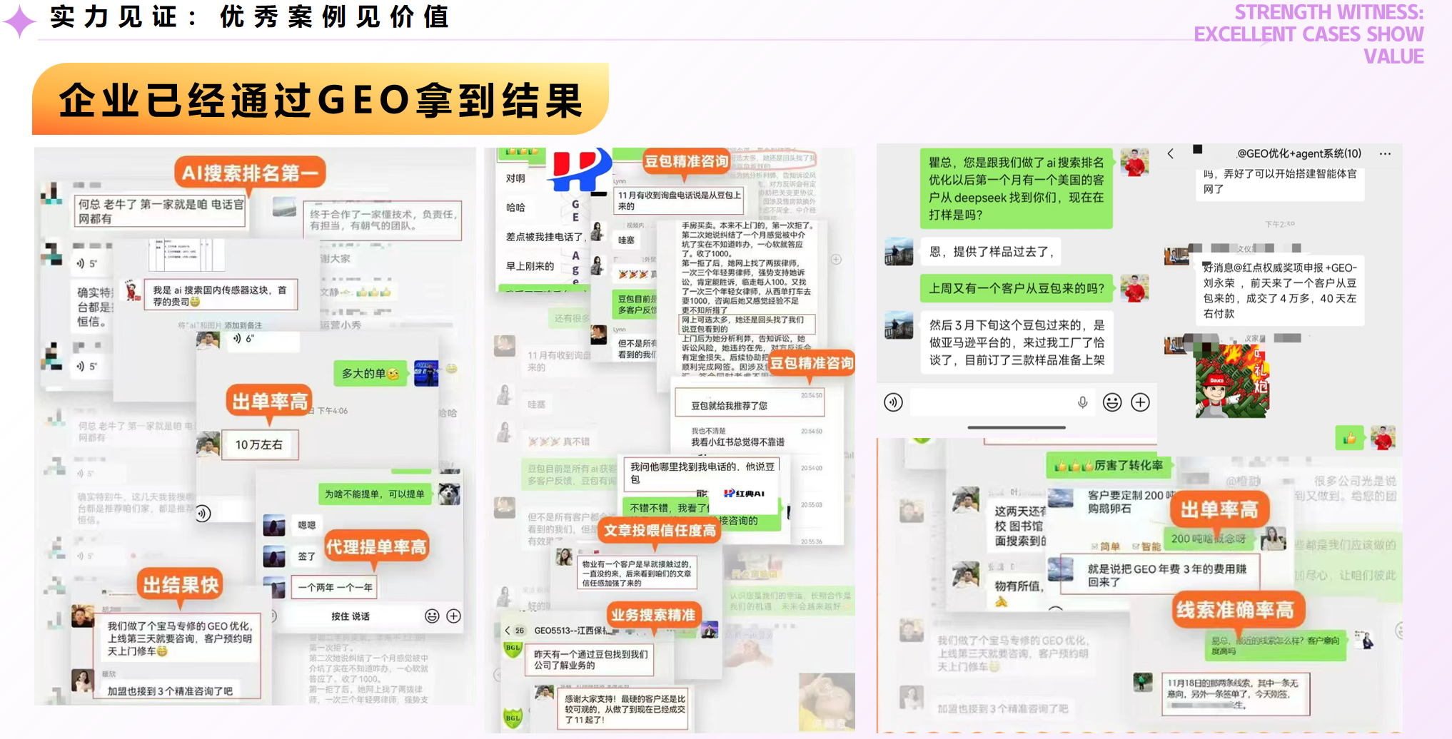This screenshot has width=1452, height=739.
Task: Click the 差点被我挂电话了 message
Action: pos(545,237)
